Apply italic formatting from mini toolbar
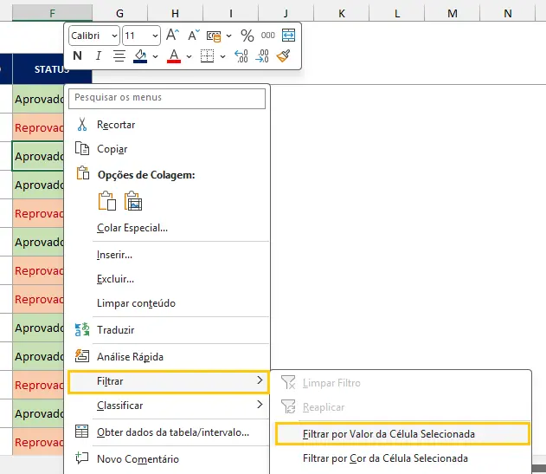546x474 pixels. 98,56
